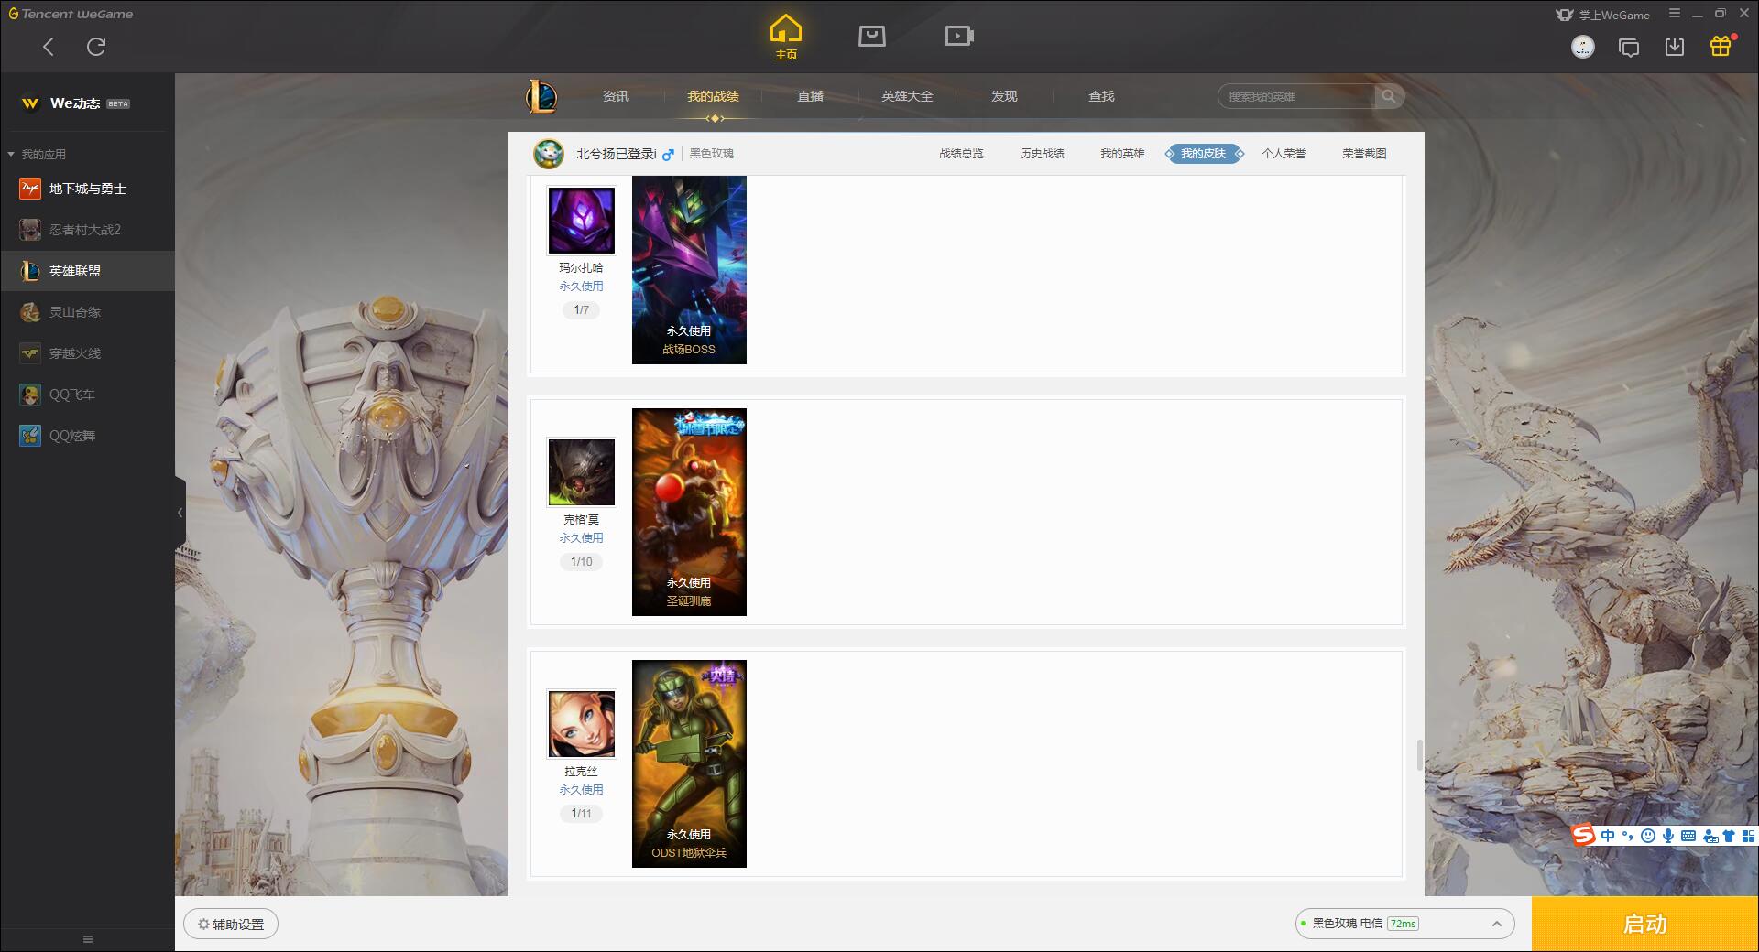Click the Sogou input method S logo
Image resolution: width=1759 pixels, height=952 pixels.
click(1583, 835)
